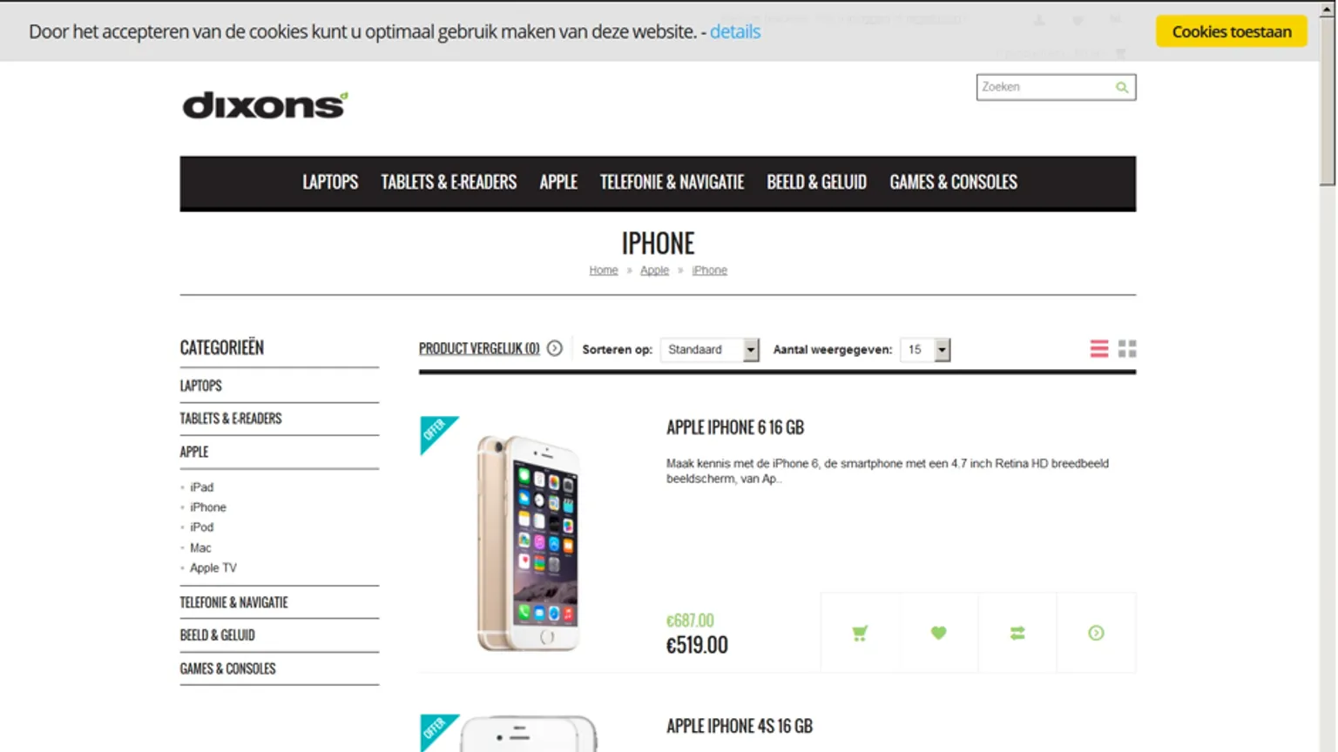Open iPhone 6 details via circled arrow icon
Viewport: 1338px width, 752px height.
[1096, 633]
